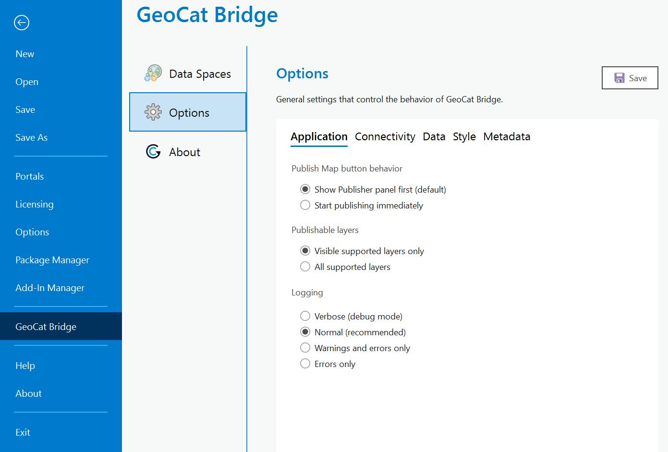668x452 pixels.
Task: Select Show Publisher panel first option
Action: pyautogui.click(x=305, y=189)
